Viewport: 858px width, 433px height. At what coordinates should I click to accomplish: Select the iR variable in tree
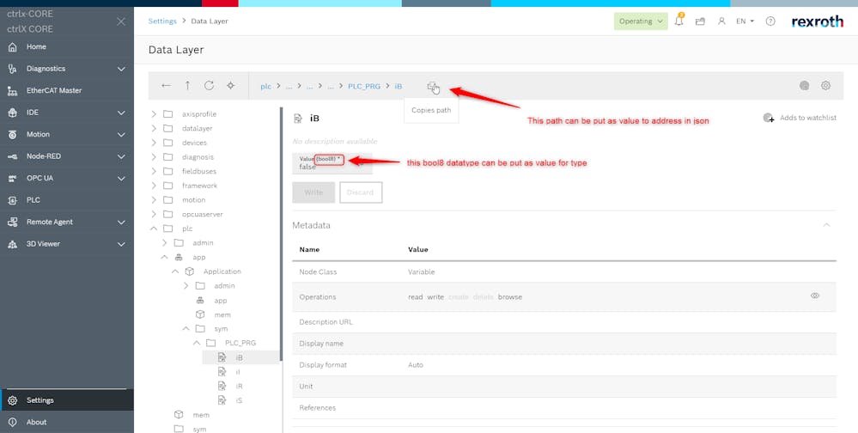(x=239, y=386)
